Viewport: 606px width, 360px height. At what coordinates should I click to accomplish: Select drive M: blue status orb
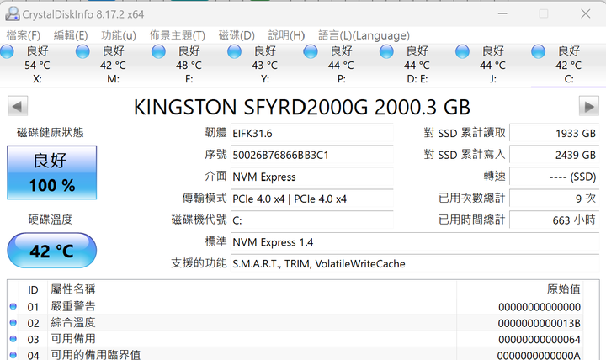tap(82, 51)
